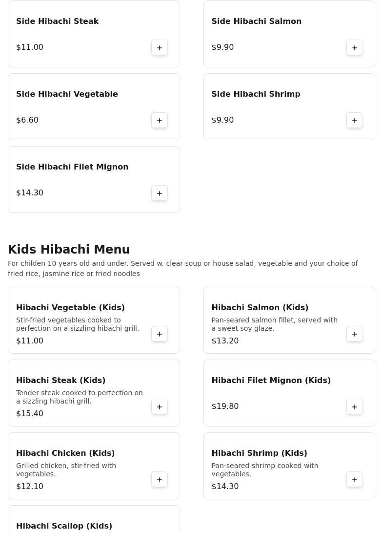
Task: Click plus for Side Hibachi Vegetable
Action: 160,120
